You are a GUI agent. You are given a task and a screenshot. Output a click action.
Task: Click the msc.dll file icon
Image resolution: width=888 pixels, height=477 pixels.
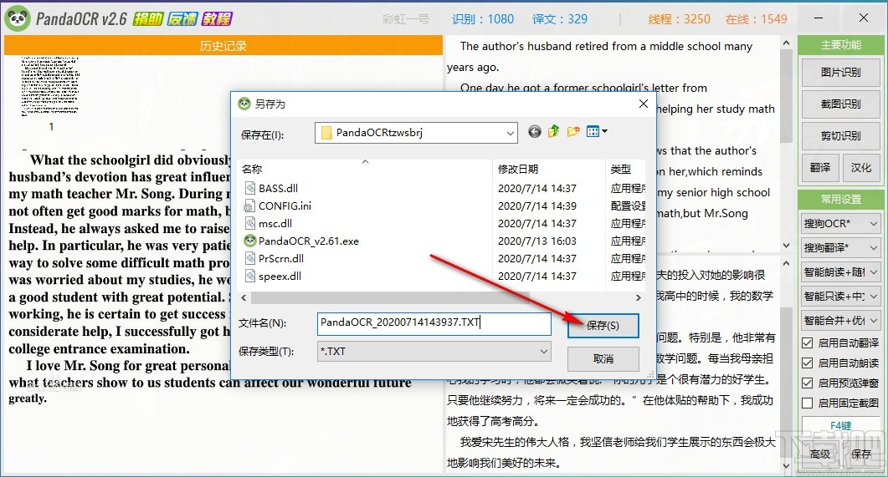[249, 223]
